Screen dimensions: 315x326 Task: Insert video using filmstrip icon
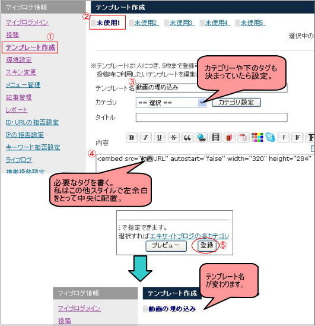(x=215, y=138)
